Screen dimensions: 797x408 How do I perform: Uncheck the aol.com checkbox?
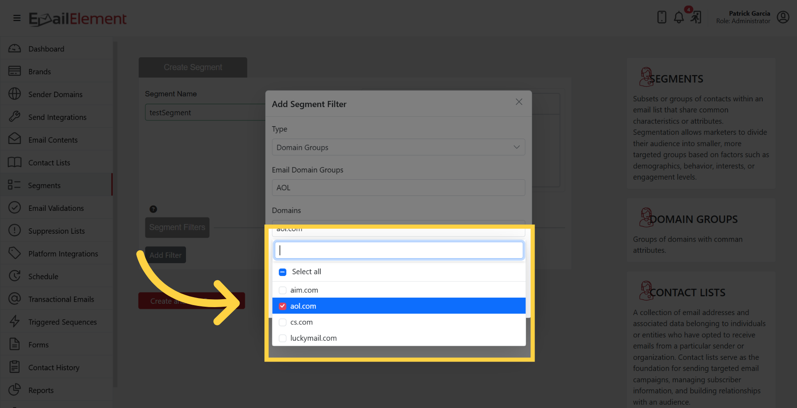pyautogui.click(x=283, y=306)
